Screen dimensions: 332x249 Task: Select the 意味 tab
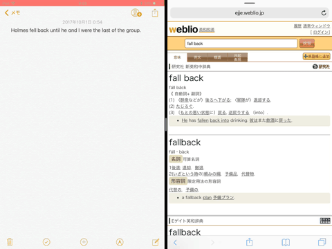[x=177, y=57]
